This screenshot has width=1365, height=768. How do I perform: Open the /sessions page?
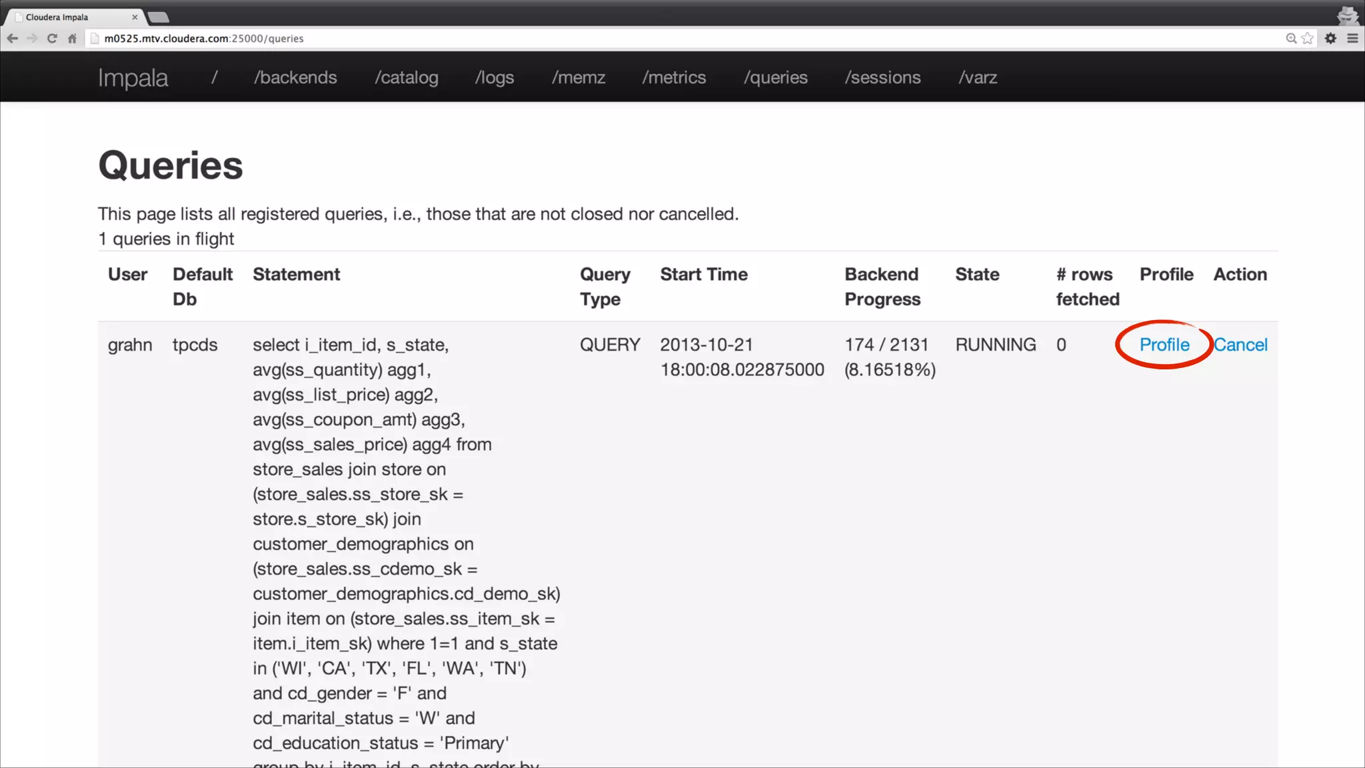882,77
